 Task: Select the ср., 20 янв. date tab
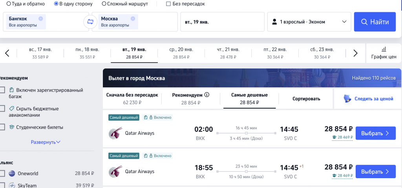181,53
